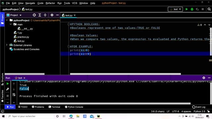
Task: Collapse the main folder
Action: tap(11, 24)
